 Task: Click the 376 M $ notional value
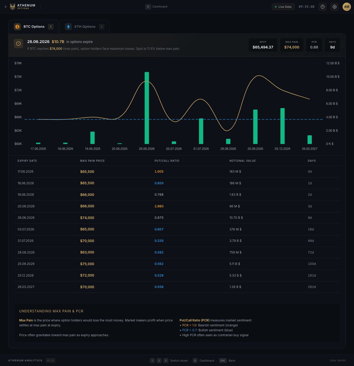[235, 229]
